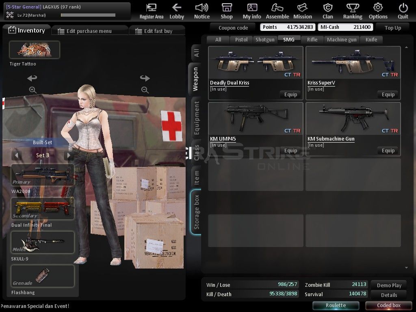Click the Points balance value 417534283
The image size is (416, 312).
pyautogui.click(x=300, y=27)
